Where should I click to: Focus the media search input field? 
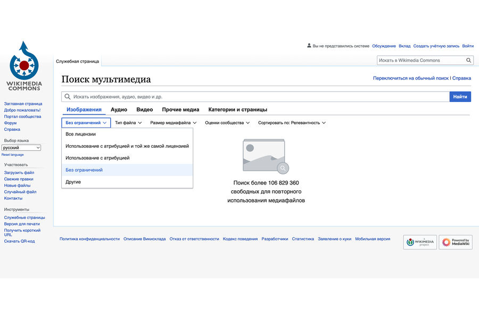tap(255, 97)
